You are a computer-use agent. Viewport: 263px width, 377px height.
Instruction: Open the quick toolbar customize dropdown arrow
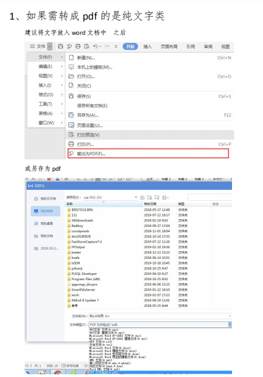[x=116, y=46]
